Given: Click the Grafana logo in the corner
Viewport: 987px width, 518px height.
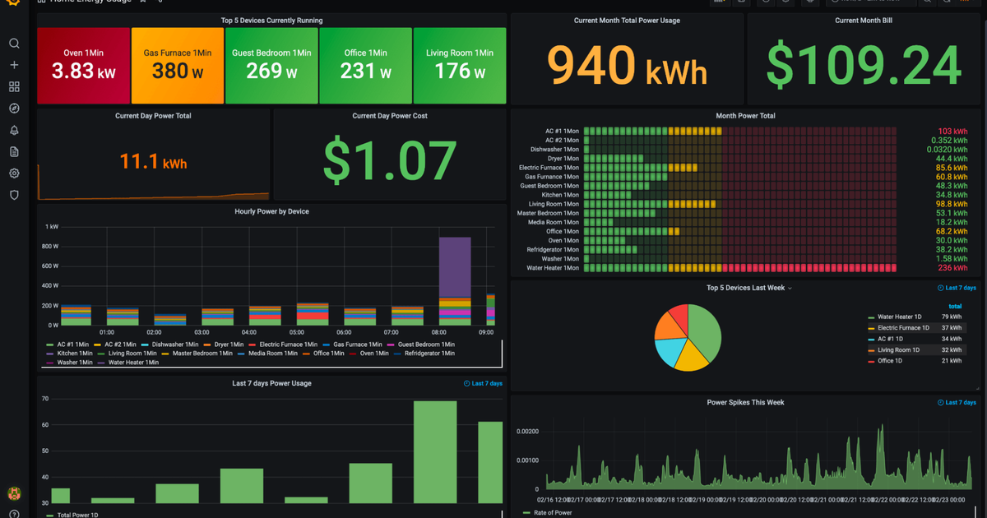Looking at the screenshot, I should 14,3.
